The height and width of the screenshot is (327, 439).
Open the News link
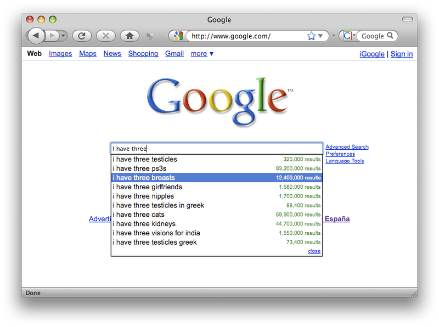(112, 53)
